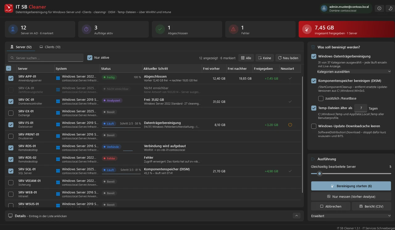Screen dimensions: 395x230
Task: Click the monitor icon beside 'Details'
Action: point(10,216)
